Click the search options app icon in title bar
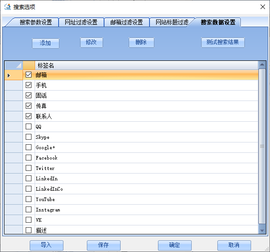The width and height of the screenshot is (270, 252). (x=7, y=7)
